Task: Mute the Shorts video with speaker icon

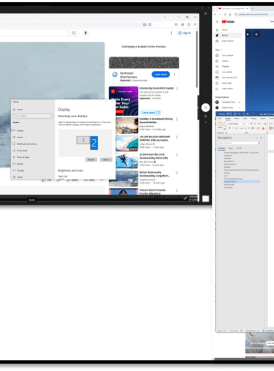Action: [257, 35]
